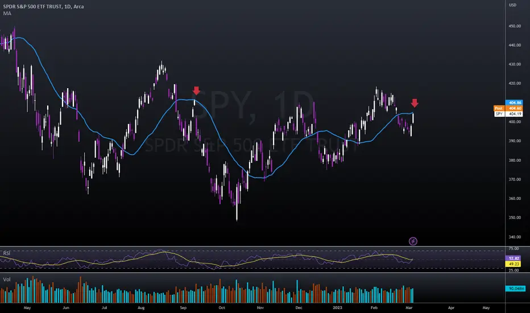Click Nov on the time axis
The image size is (530, 313).
(260, 308)
